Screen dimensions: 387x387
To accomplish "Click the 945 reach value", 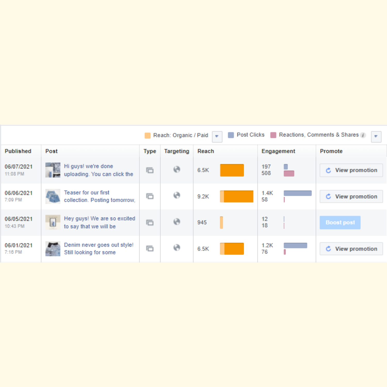I will (202, 222).
